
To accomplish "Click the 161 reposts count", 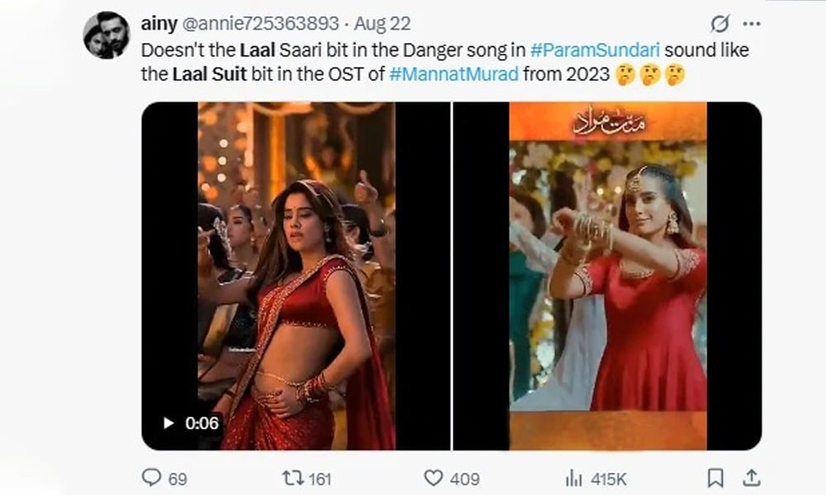I will point(318,478).
